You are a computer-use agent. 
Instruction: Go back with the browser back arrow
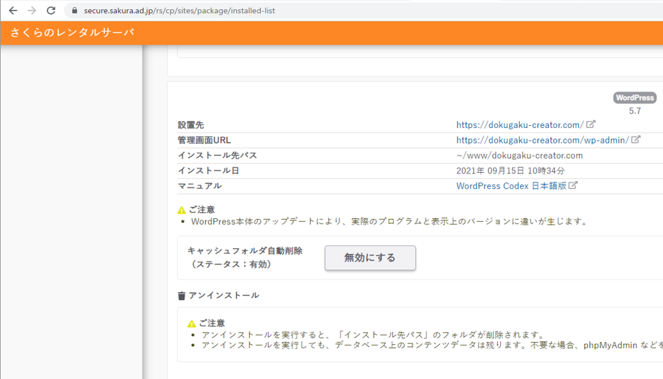coord(13,10)
